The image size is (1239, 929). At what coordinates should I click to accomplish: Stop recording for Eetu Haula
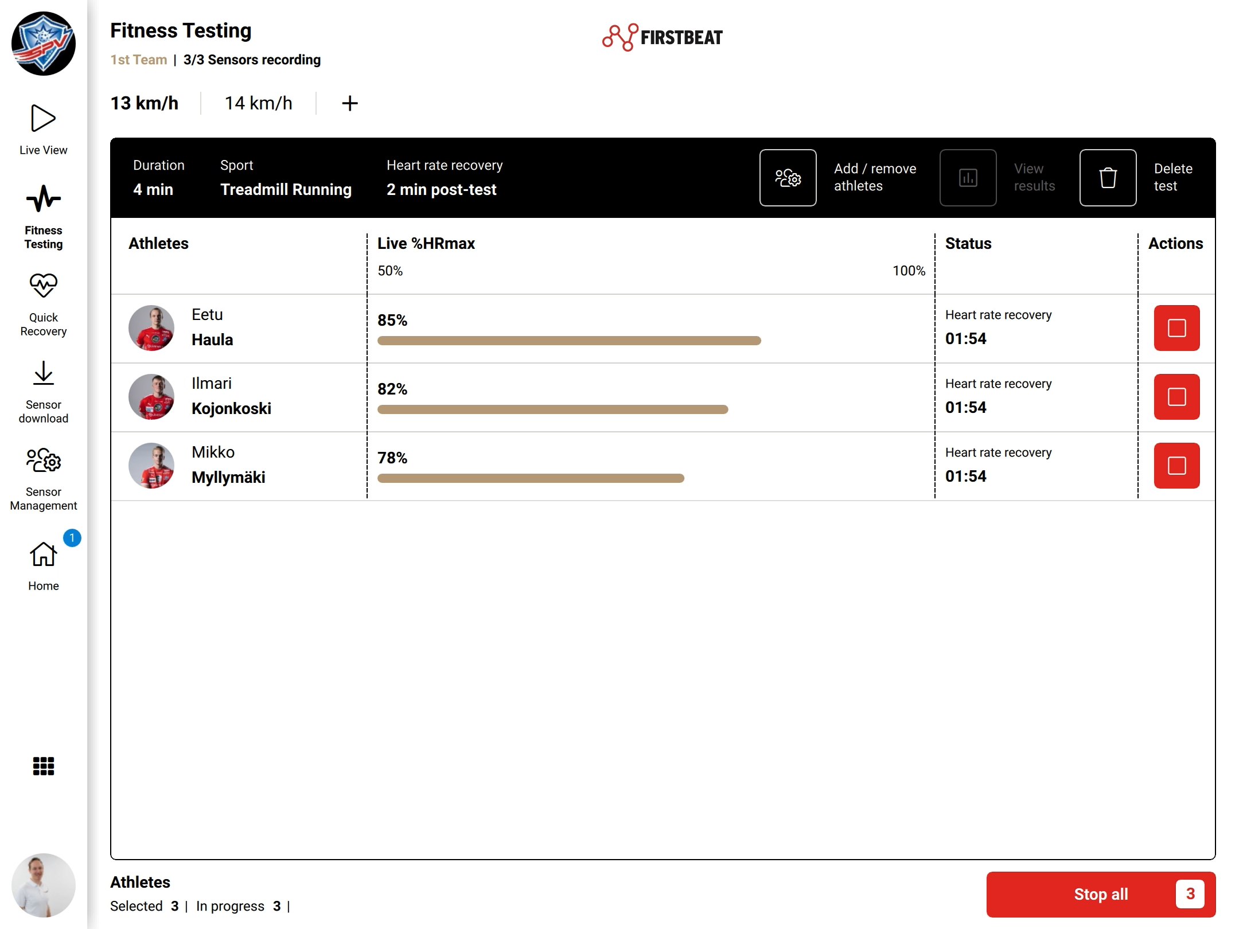(x=1176, y=328)
